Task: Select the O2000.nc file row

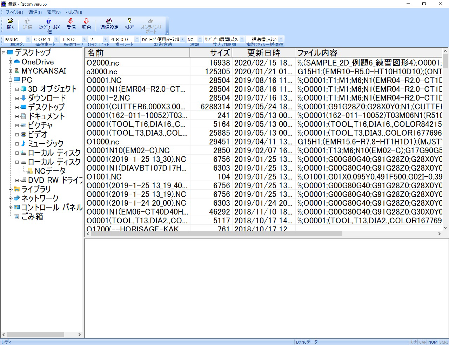Action: (263, 63)
